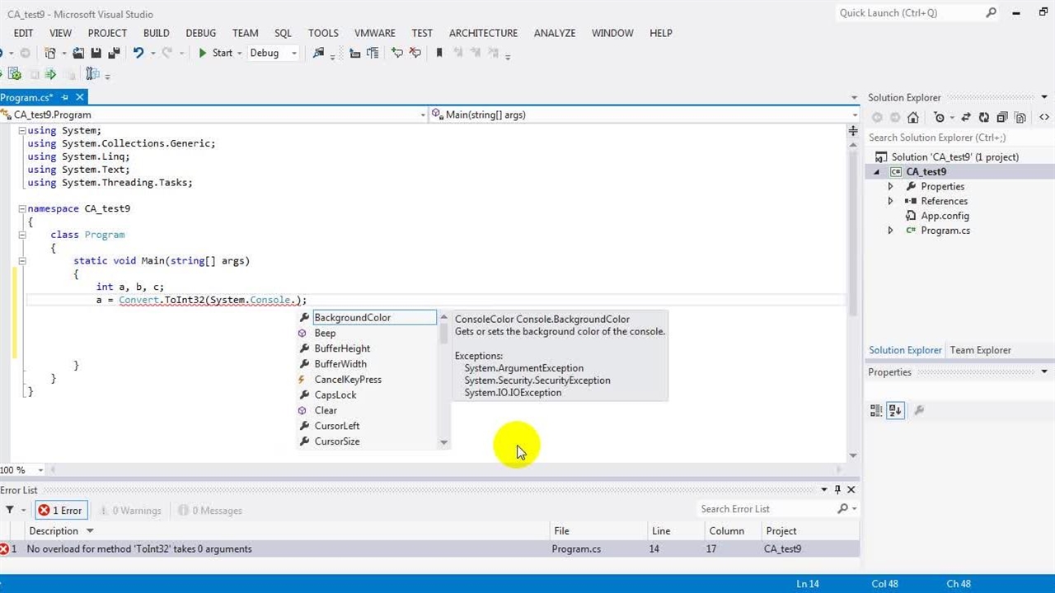Open the BUILD menu
The height and width of the screenshot is (593, 1055).
156,33
